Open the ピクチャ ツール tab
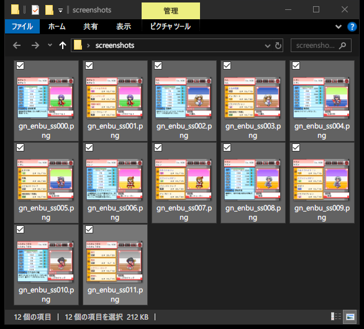Screen dimensions: 364x329 click(x=171, y=27)
